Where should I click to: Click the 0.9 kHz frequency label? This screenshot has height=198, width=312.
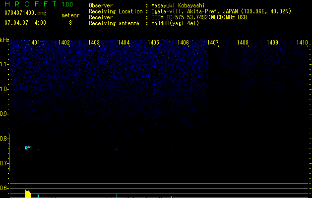3,114
